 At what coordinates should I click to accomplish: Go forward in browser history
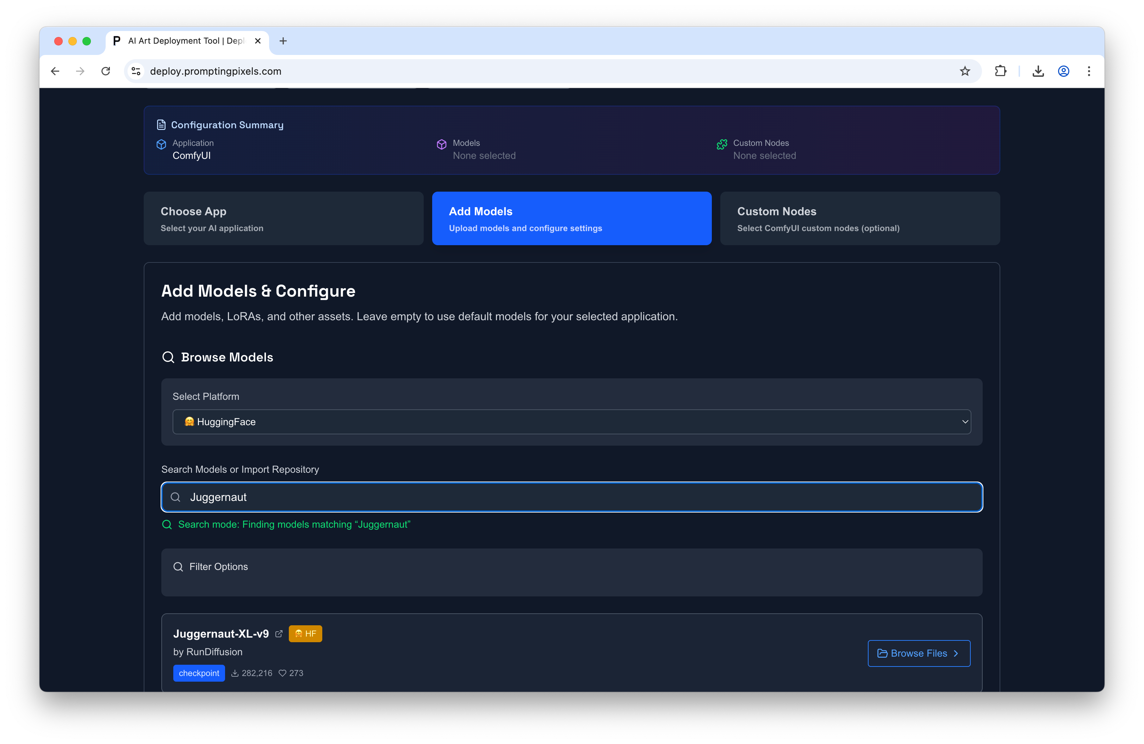(80, 71)
